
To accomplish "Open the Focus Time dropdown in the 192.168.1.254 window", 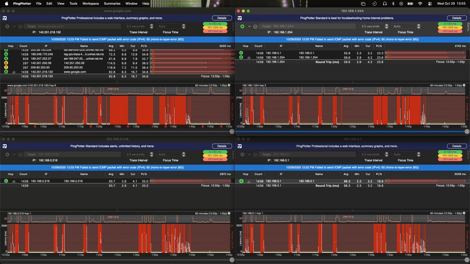I will pos(405,26).
